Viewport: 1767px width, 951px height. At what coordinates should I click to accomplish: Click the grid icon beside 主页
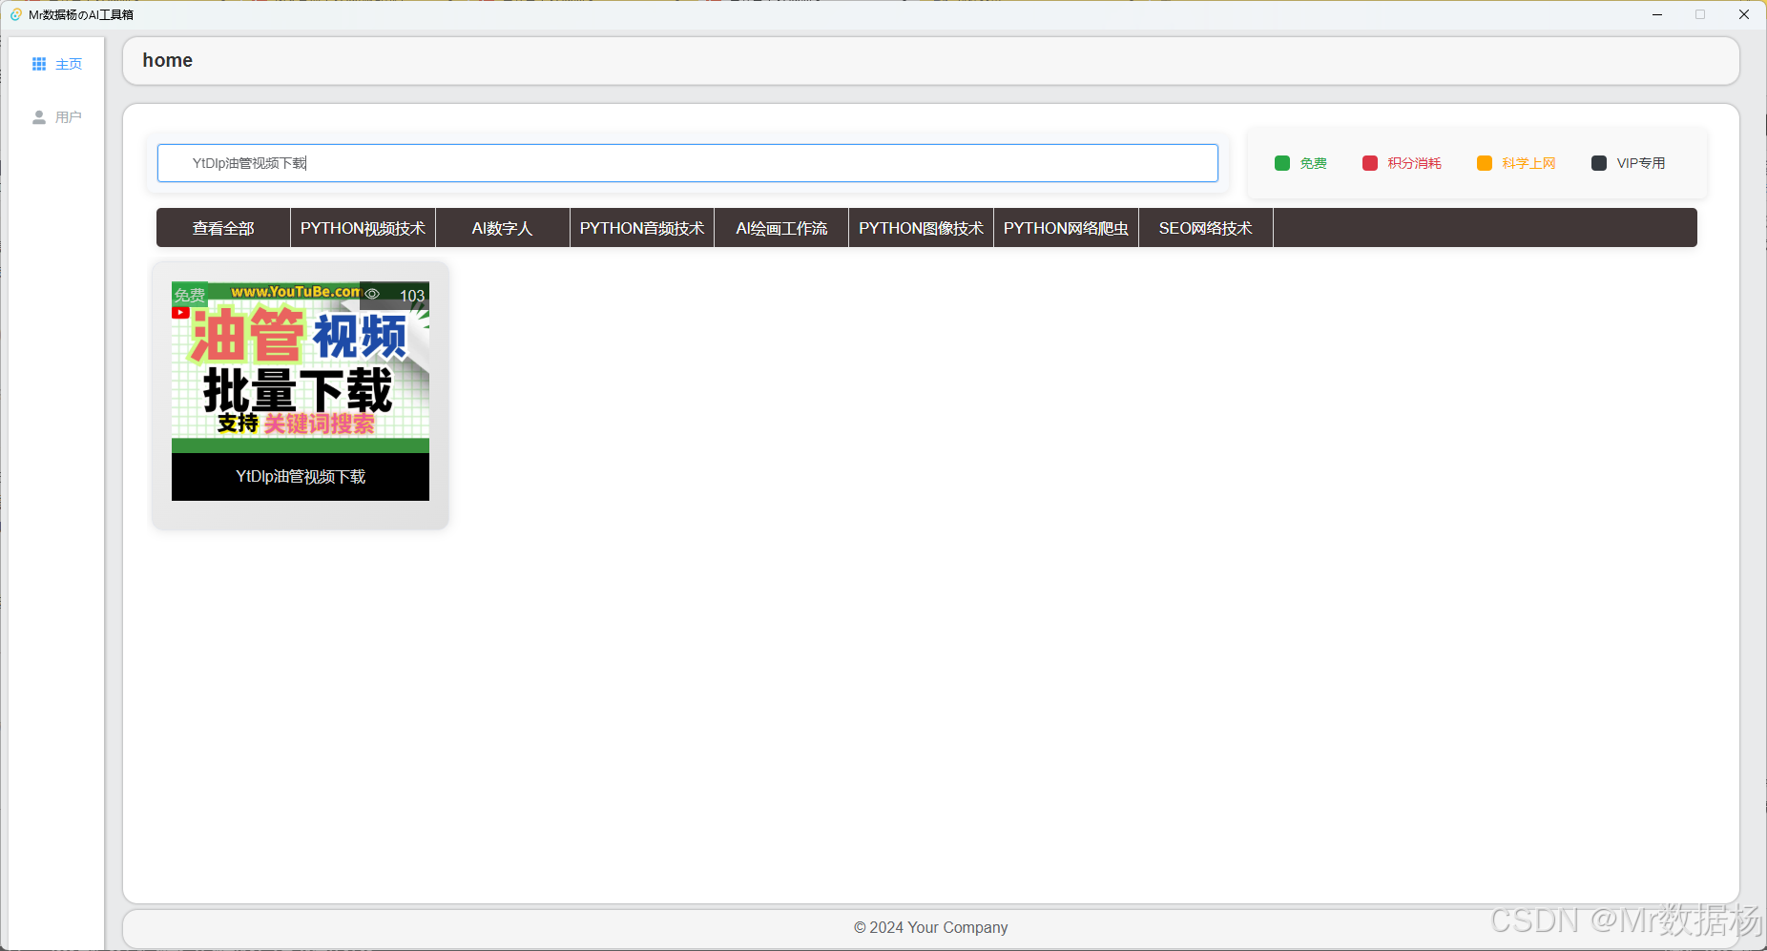39,64
